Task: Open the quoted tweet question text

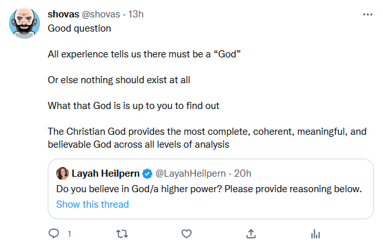Action: pyautogui.click(x=209, y=189)
